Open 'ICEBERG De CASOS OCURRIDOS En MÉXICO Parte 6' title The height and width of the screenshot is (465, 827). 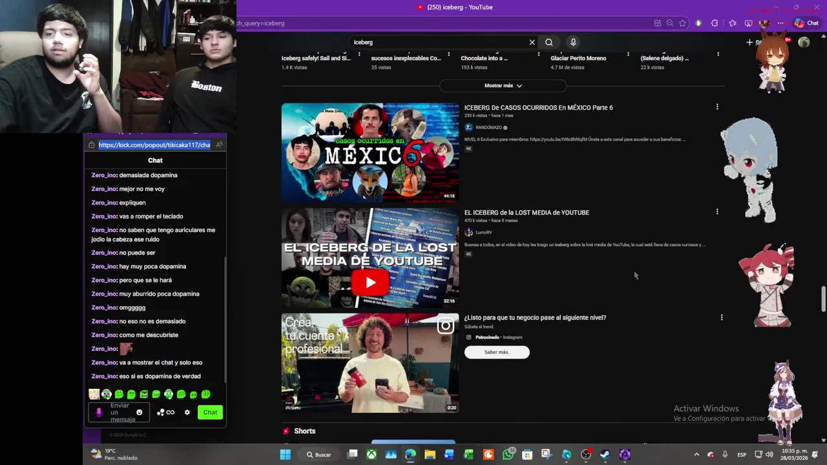pyautogui.click(x=538, y=108)
